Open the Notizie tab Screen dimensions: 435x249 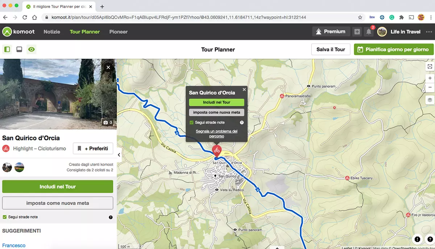tap(52, 32)
